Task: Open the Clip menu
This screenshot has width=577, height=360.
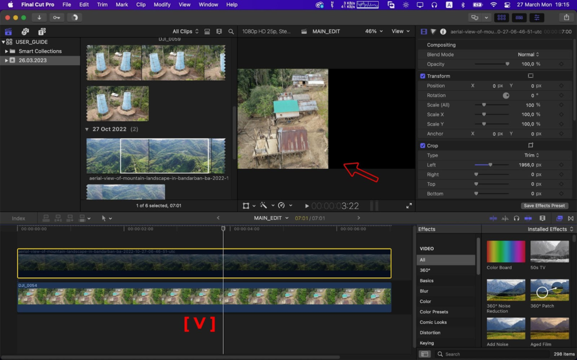Action: click(141, 4)
